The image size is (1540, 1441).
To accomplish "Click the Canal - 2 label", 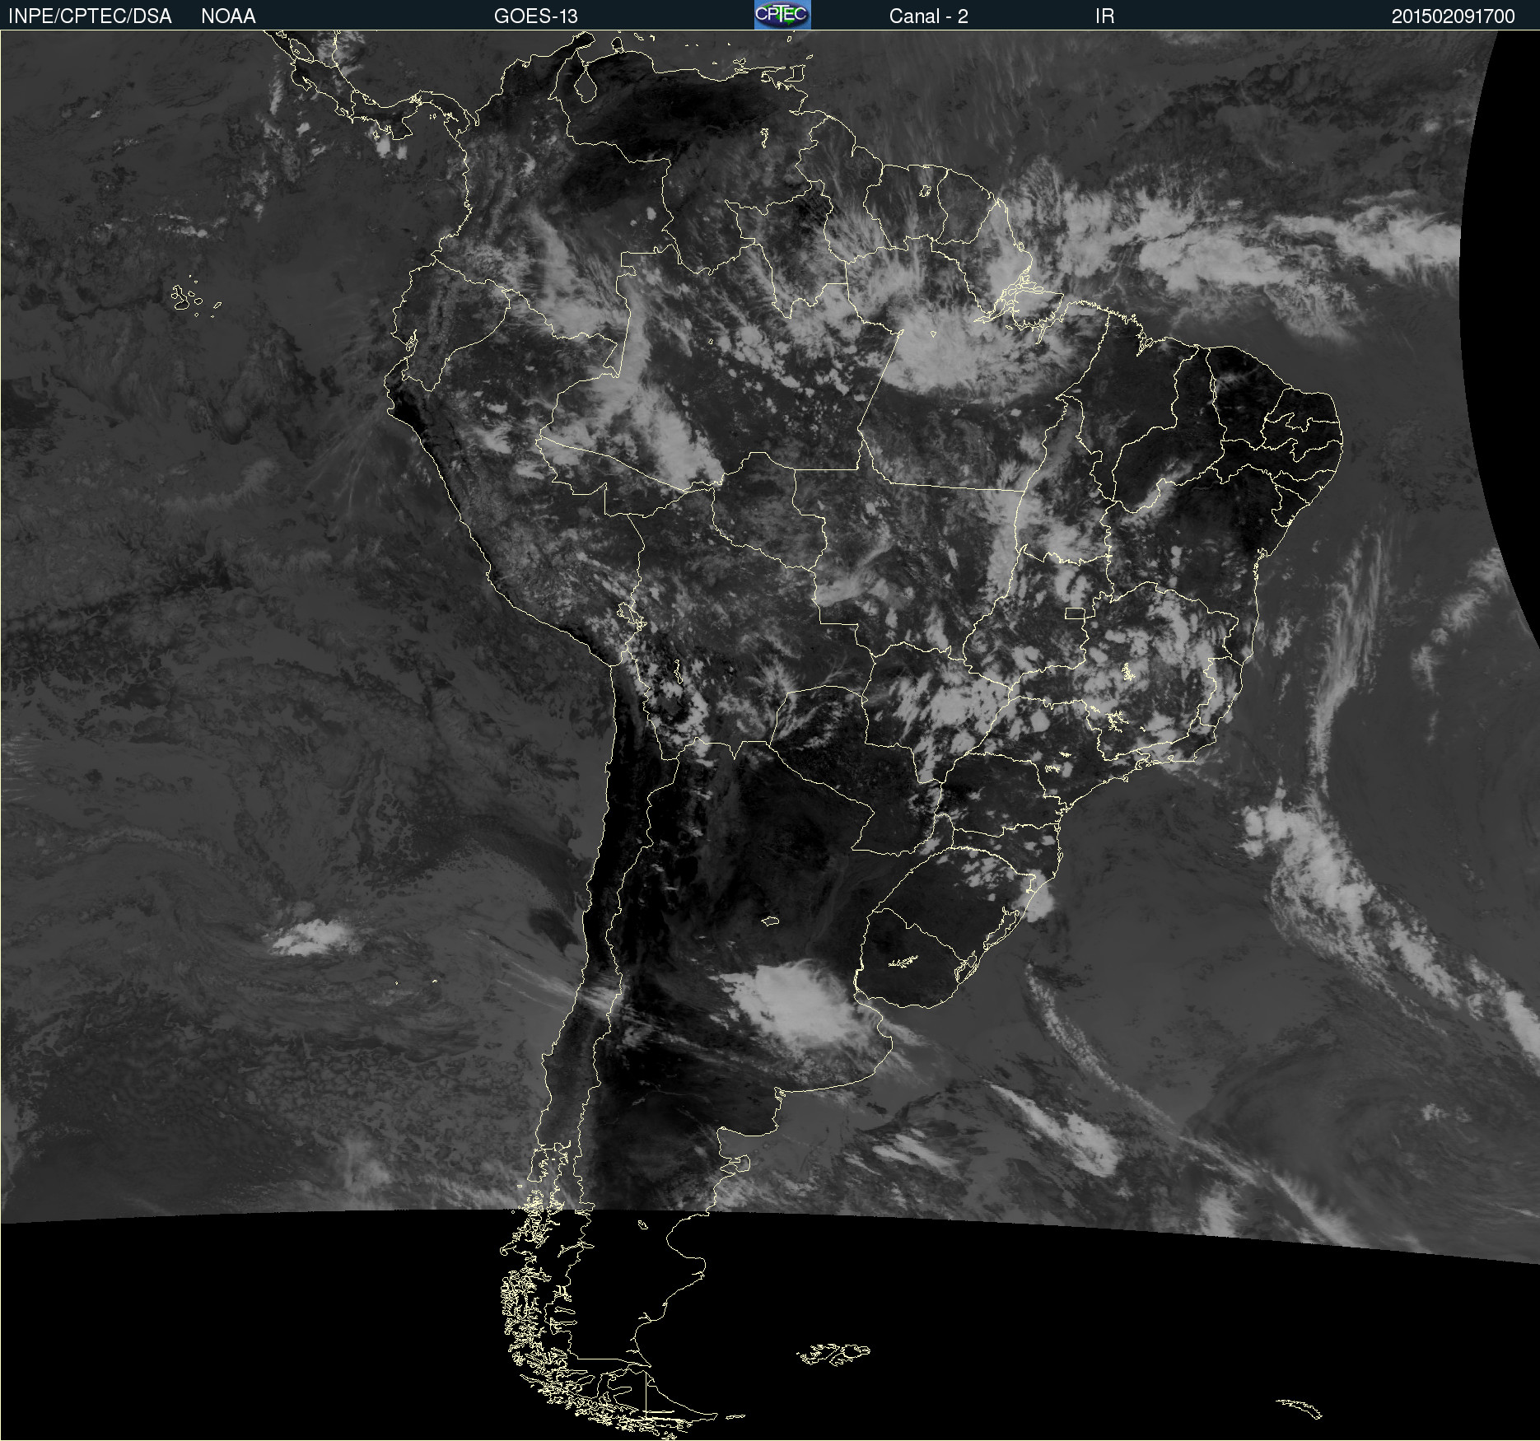I will (x=928, y=16).
